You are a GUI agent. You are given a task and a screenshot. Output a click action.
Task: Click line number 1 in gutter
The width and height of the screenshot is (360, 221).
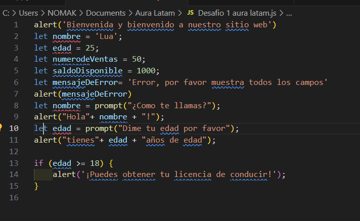click(16, 25)
